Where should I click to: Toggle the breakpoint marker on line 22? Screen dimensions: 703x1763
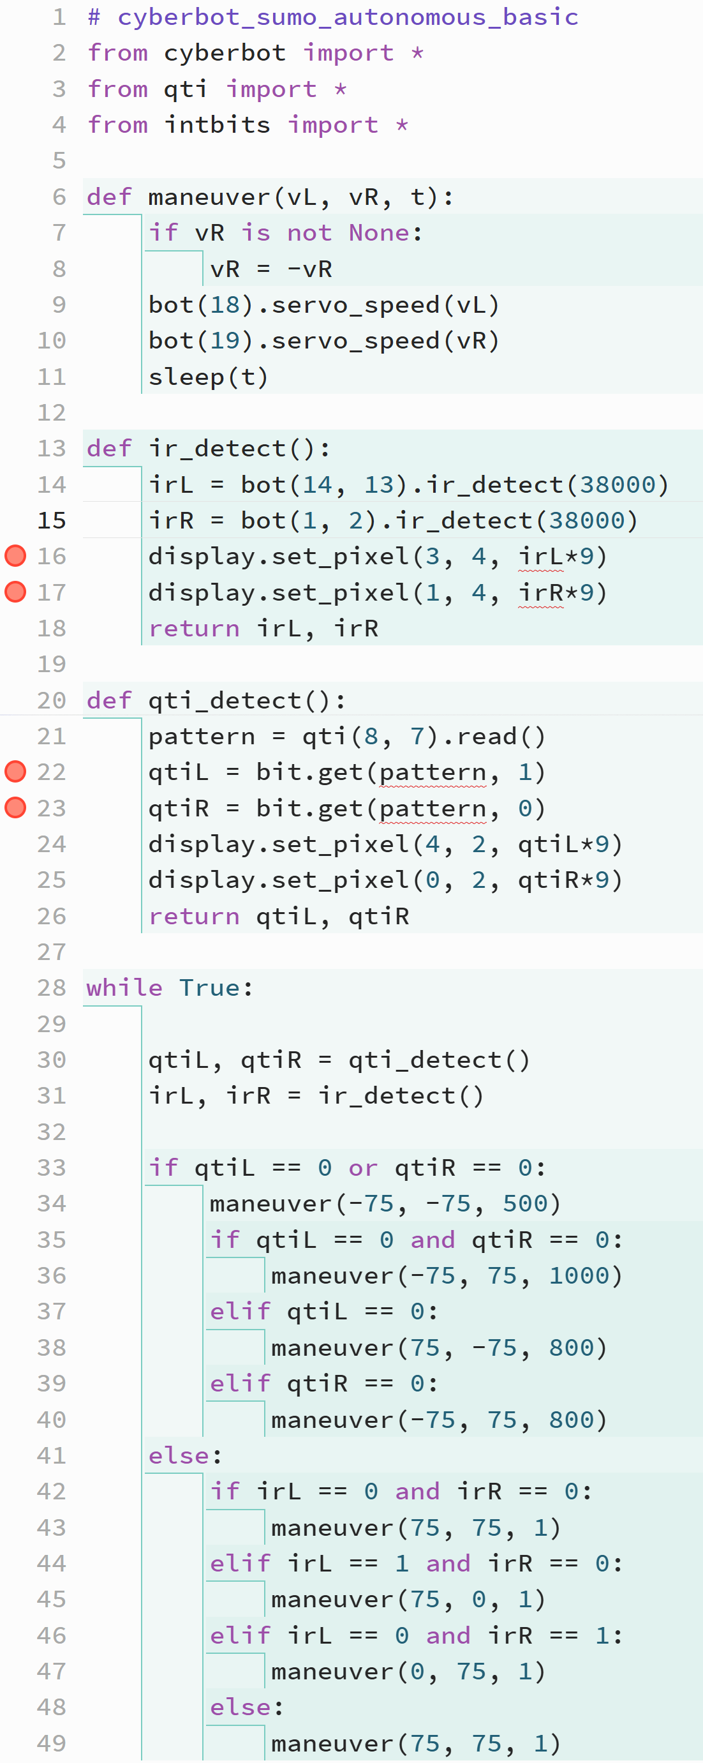click(x=15, y=771)
